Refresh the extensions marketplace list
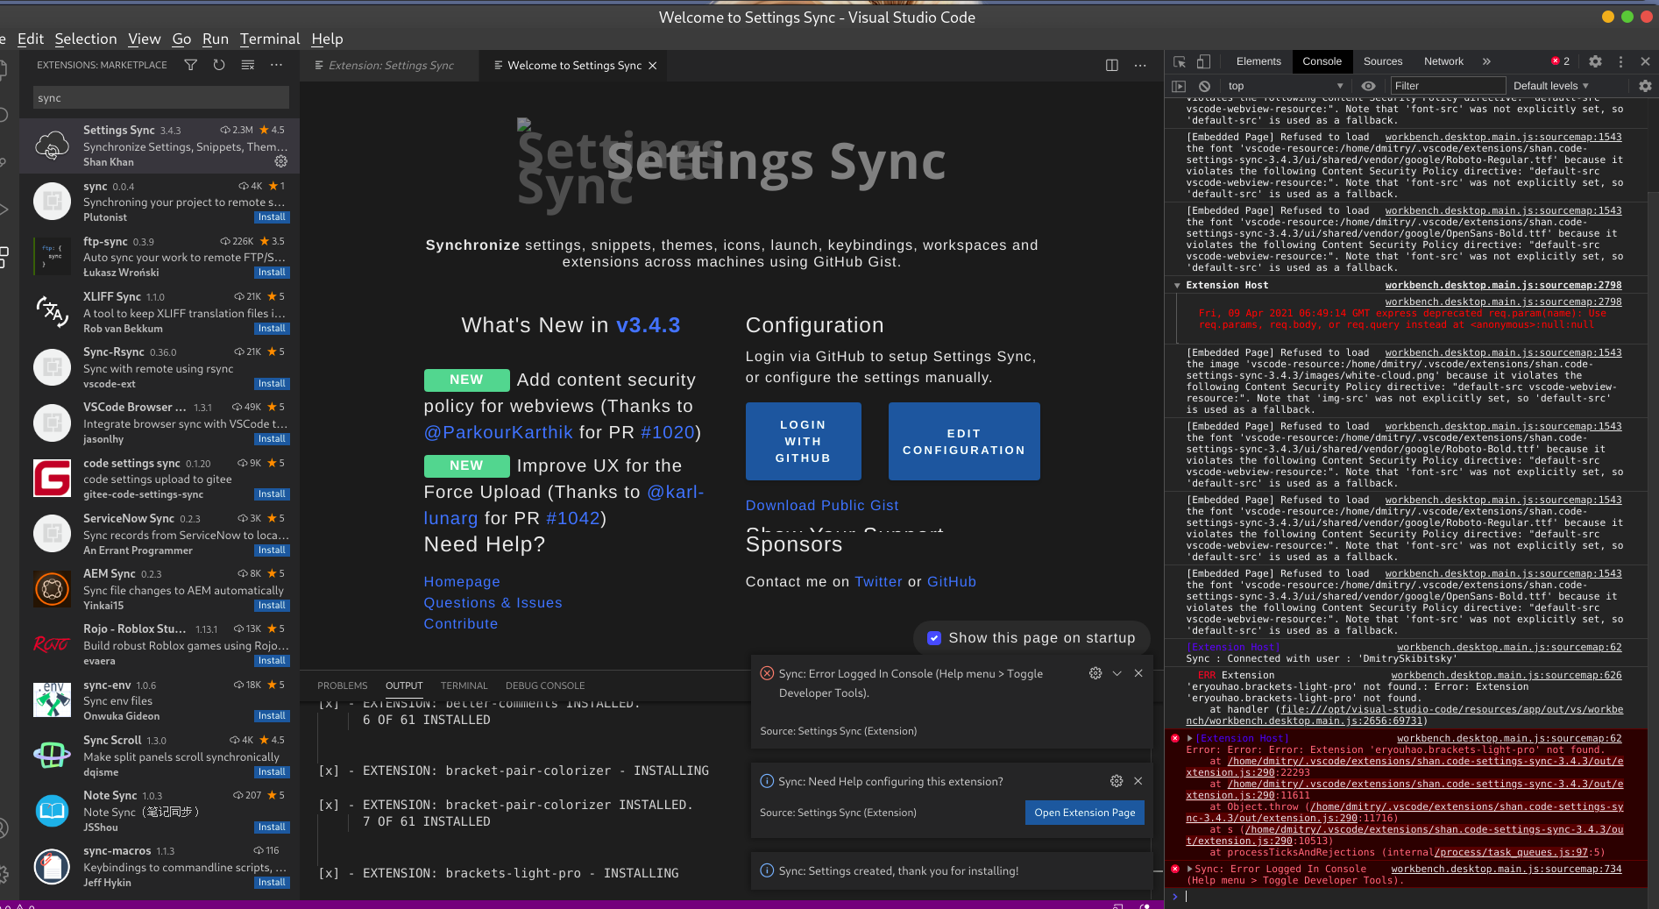Viewport: 1659px width, 909px height. click(x=219, y=65)
